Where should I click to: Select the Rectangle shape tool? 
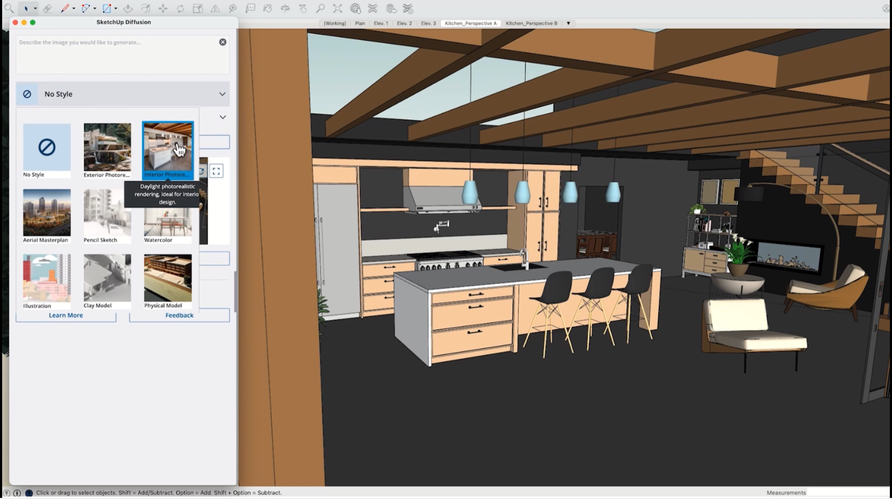(x=107, y=9)
